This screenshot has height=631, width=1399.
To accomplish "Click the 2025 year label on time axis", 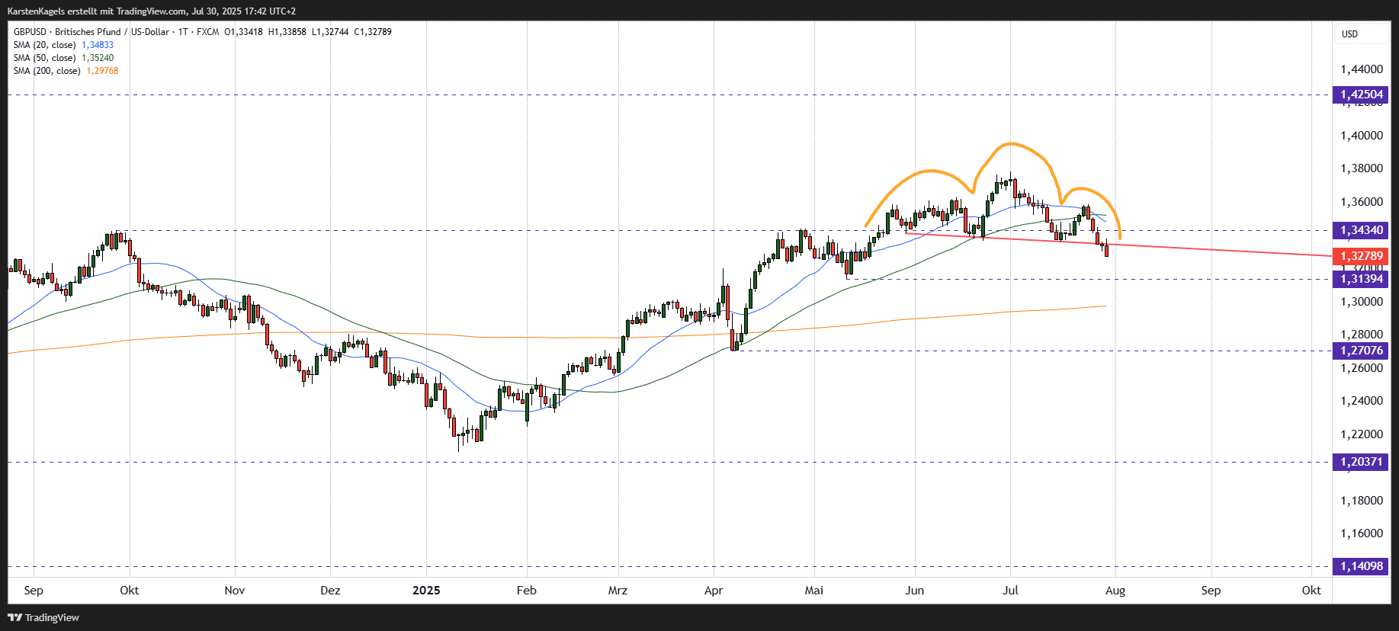I will pos(426,590).
